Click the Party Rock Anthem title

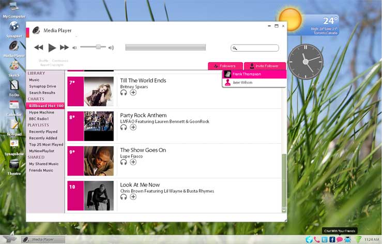click(x=143, y=116)
